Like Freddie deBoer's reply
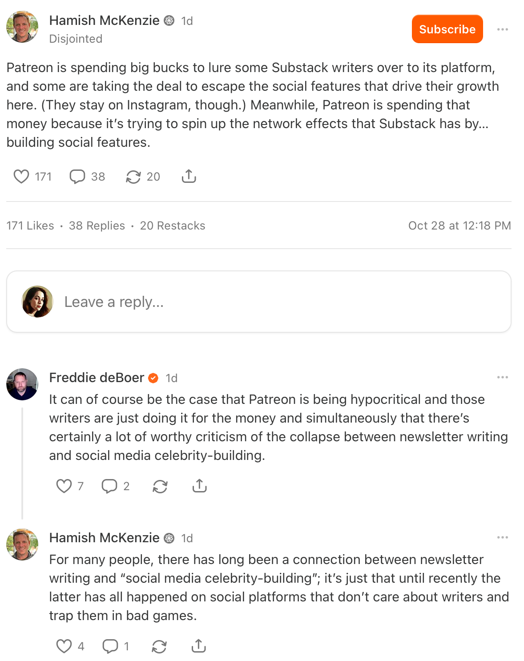 click(64, 486)
